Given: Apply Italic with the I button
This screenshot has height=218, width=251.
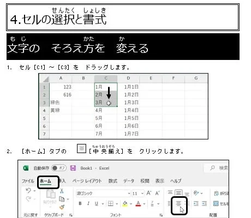Looking at the screenshot, I should tap(88, 203).
